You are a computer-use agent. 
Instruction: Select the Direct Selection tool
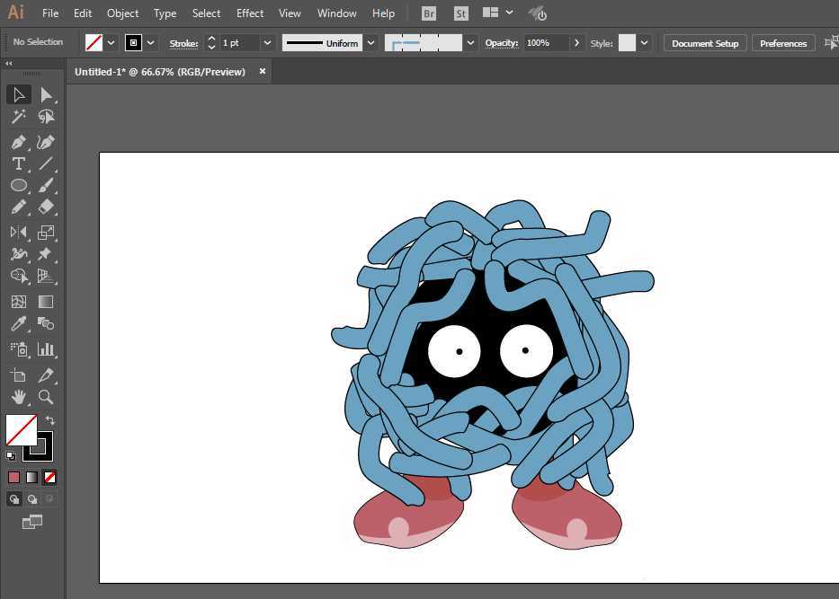(x=46, y=94)
